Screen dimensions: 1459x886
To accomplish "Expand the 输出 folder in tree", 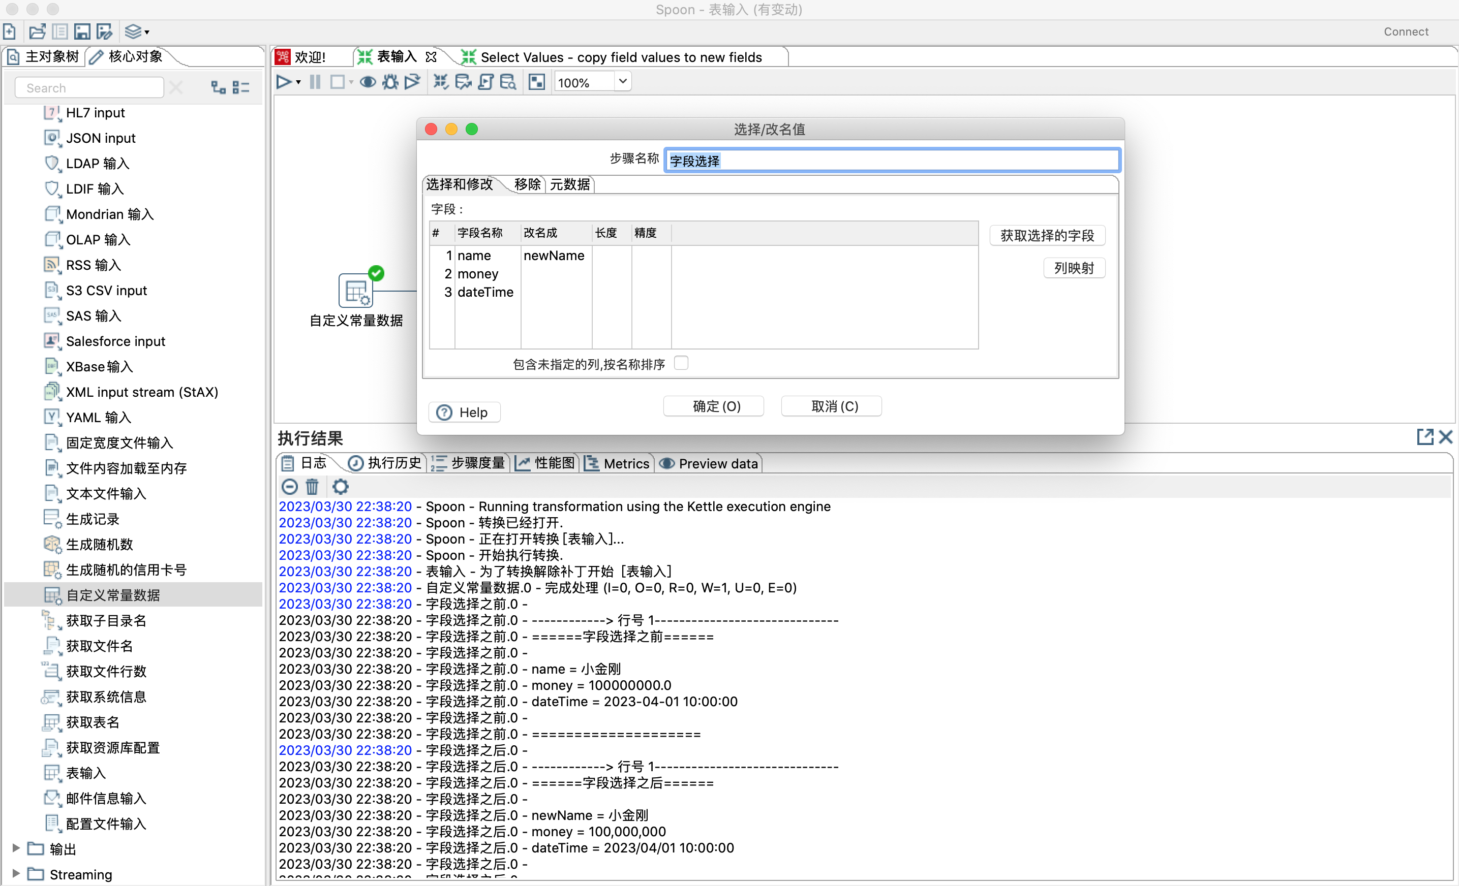I will pyautogui.click(x=16, y=848).
